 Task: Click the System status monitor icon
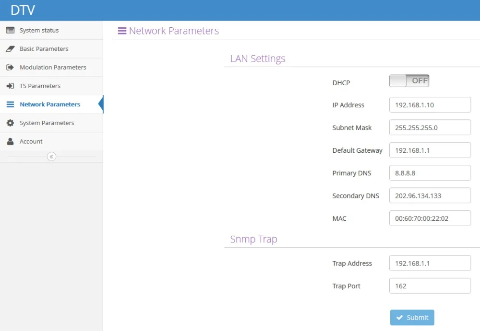(10, 30)
